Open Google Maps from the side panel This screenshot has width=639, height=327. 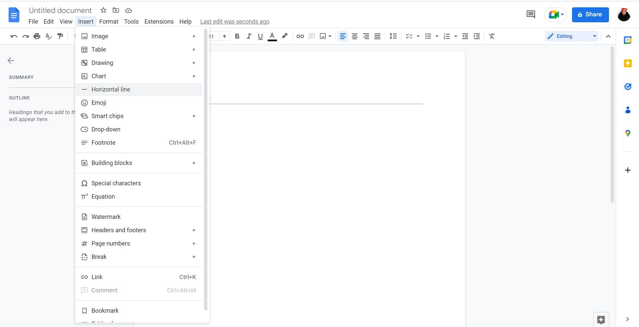628,133
